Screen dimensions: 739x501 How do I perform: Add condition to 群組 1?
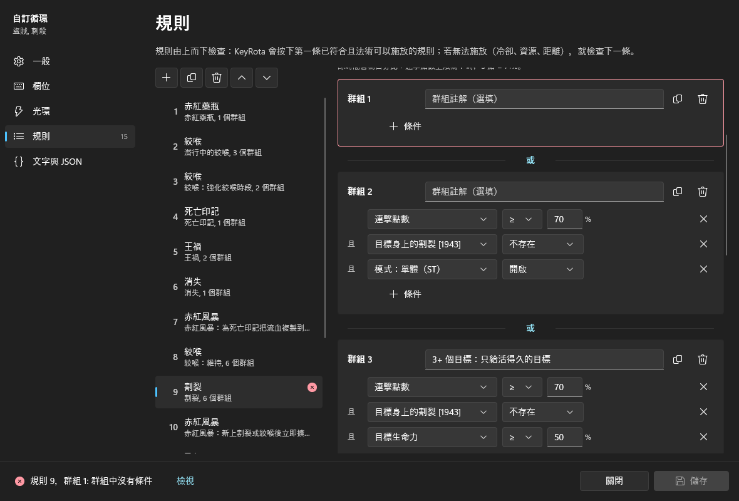(x=405, y=127)
